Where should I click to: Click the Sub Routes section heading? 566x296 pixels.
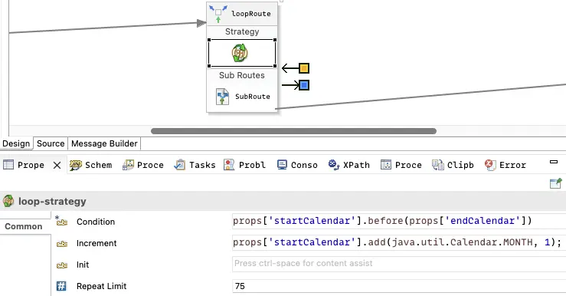(x=242, y=75)
